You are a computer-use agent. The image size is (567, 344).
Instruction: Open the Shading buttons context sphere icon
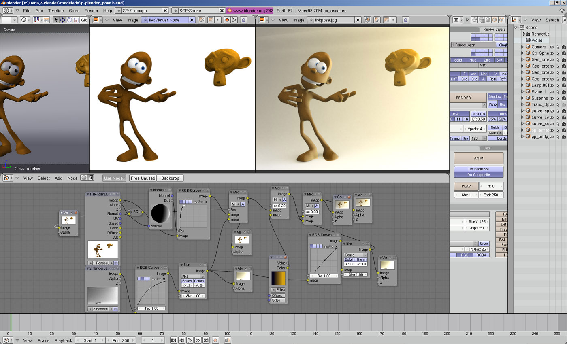point(488,19)
